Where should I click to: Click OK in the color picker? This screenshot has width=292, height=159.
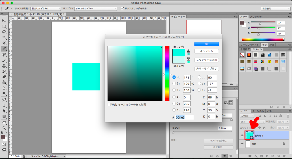(207, 44)
